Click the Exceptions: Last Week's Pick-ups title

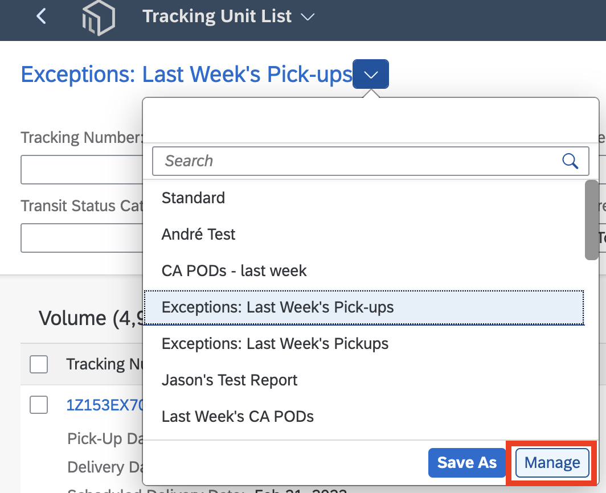tap(186, 74)
